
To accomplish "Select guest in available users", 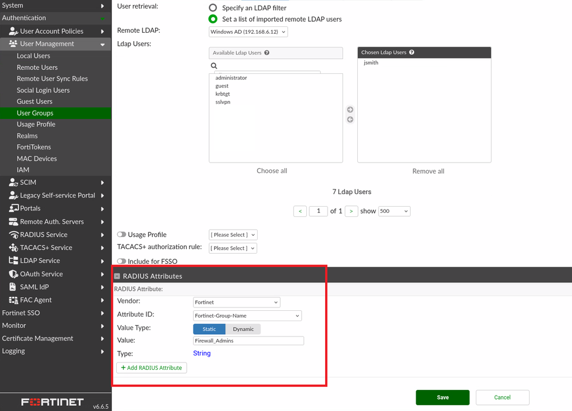I will tap(222, 86).
